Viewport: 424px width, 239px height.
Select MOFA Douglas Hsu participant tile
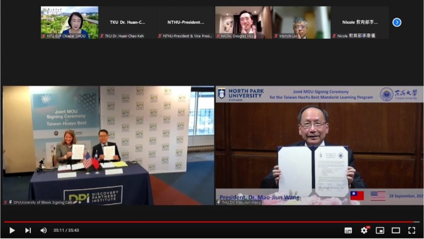[x=243, y=22]
